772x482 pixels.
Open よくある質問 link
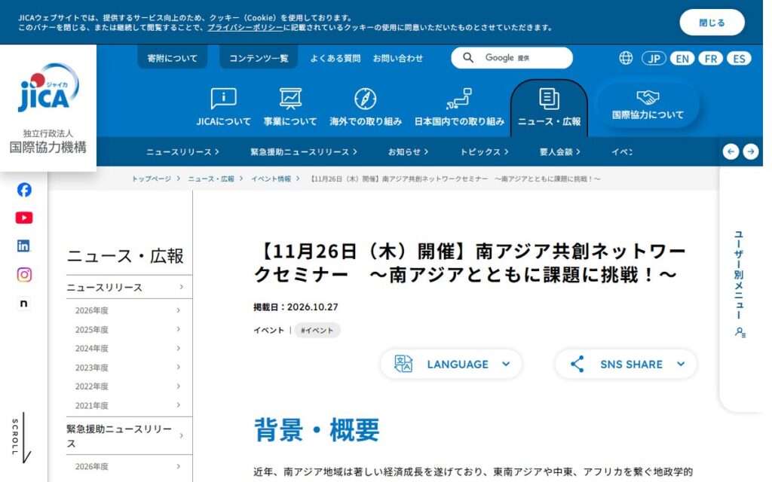pyautogui.click(x=335, y=58)
